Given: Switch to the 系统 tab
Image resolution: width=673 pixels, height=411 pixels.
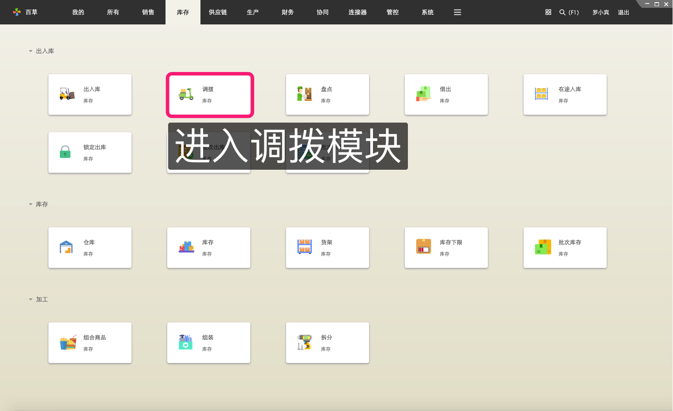Looking at the screenshot, I should coord(428,12).
